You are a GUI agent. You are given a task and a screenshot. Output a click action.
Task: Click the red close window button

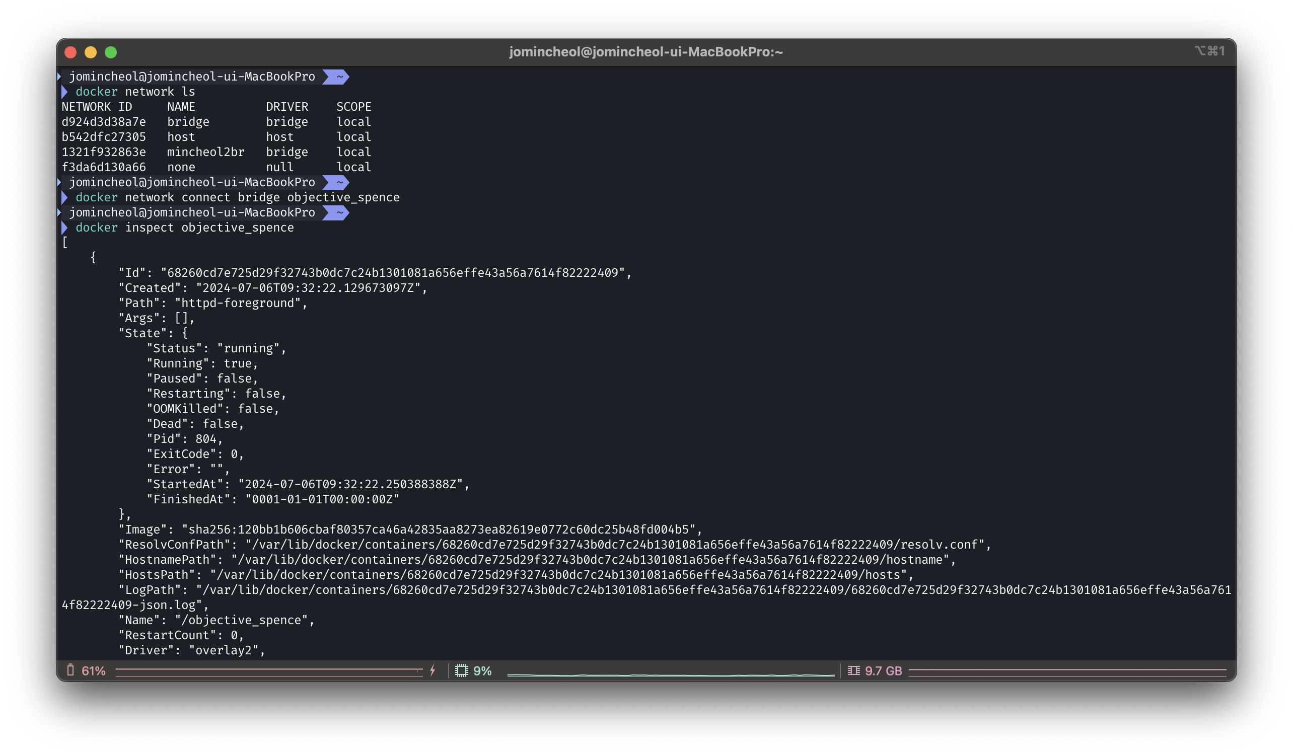click(x=71, y=52)
